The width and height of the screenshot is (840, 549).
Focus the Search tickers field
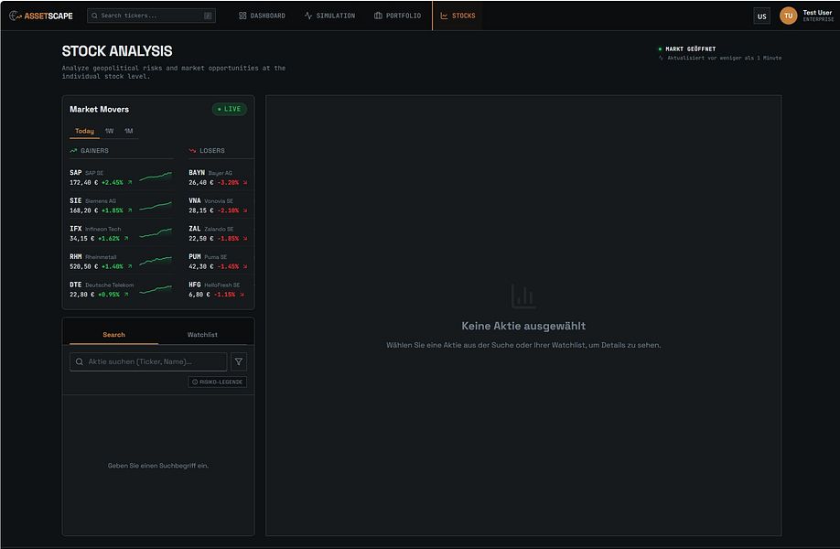(x=151, y=16)
